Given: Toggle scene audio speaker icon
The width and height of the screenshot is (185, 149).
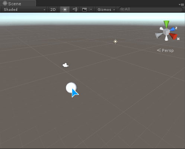Looking at the screenshot, I should [74, 9].
